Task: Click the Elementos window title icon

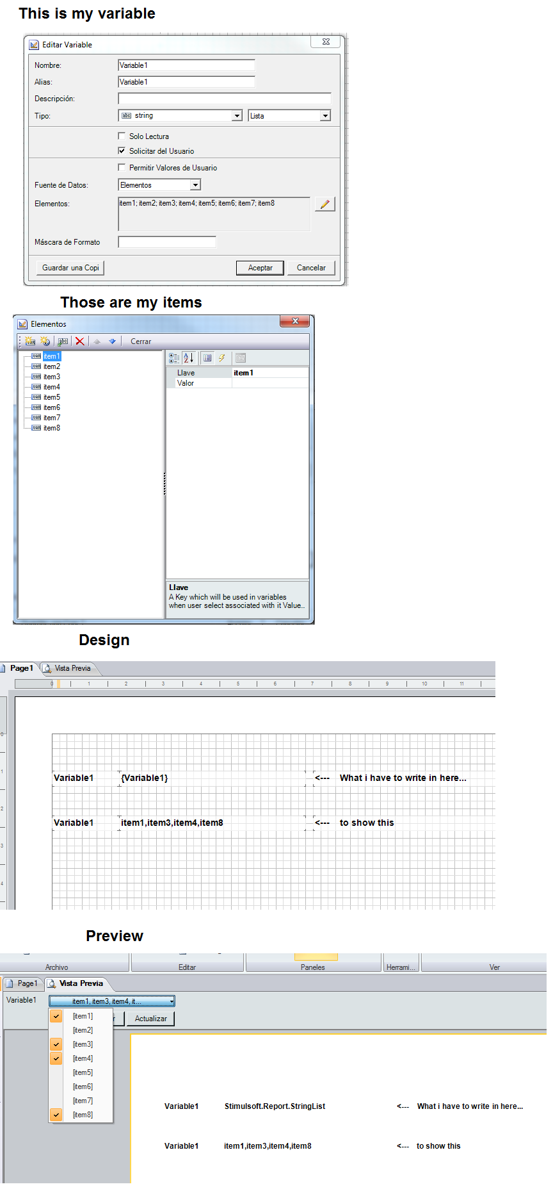Action: click(22, 324)
